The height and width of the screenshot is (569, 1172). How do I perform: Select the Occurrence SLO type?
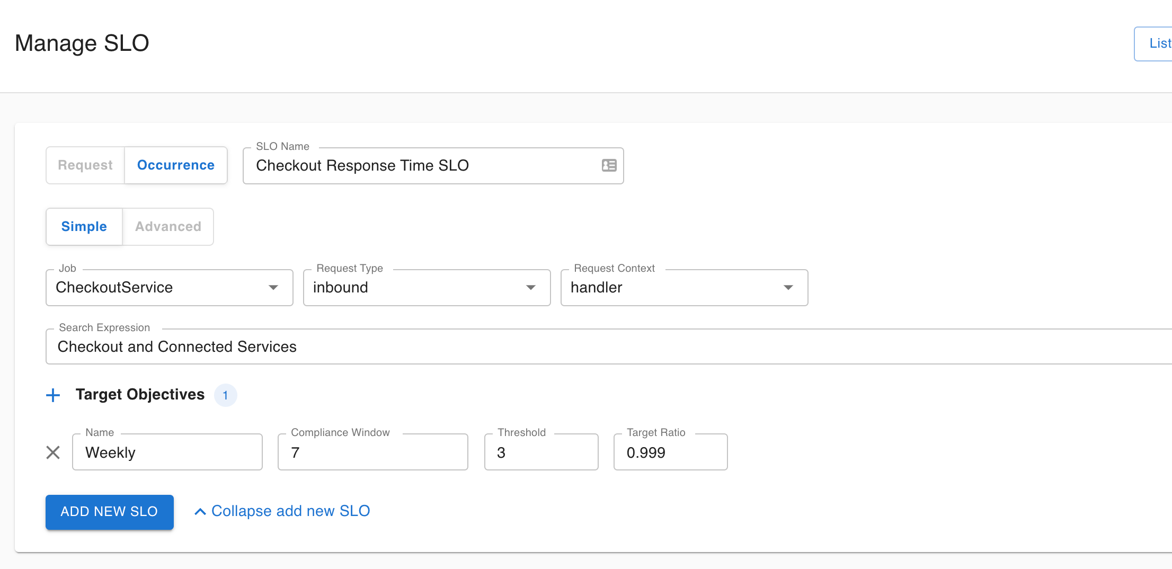point(175,165)
